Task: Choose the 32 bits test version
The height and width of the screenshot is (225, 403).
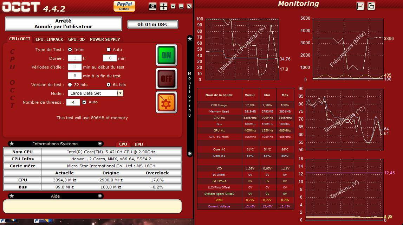Action: coord(70,85)
